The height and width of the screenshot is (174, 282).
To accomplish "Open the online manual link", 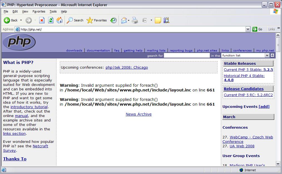I will coord(21,116).
